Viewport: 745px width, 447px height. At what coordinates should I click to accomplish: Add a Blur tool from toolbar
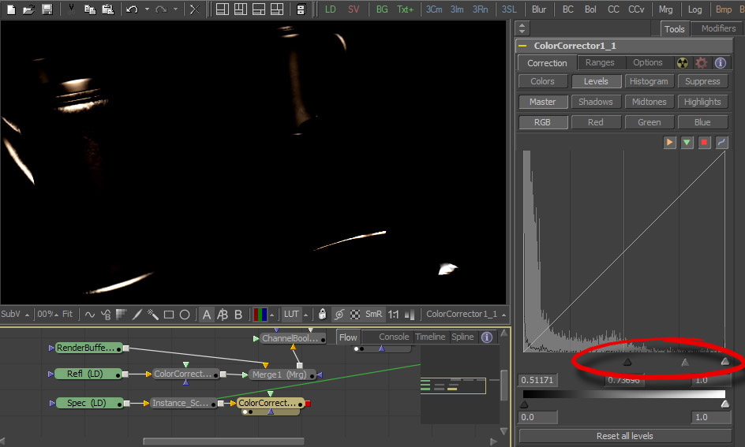click(x=539, y=9)
